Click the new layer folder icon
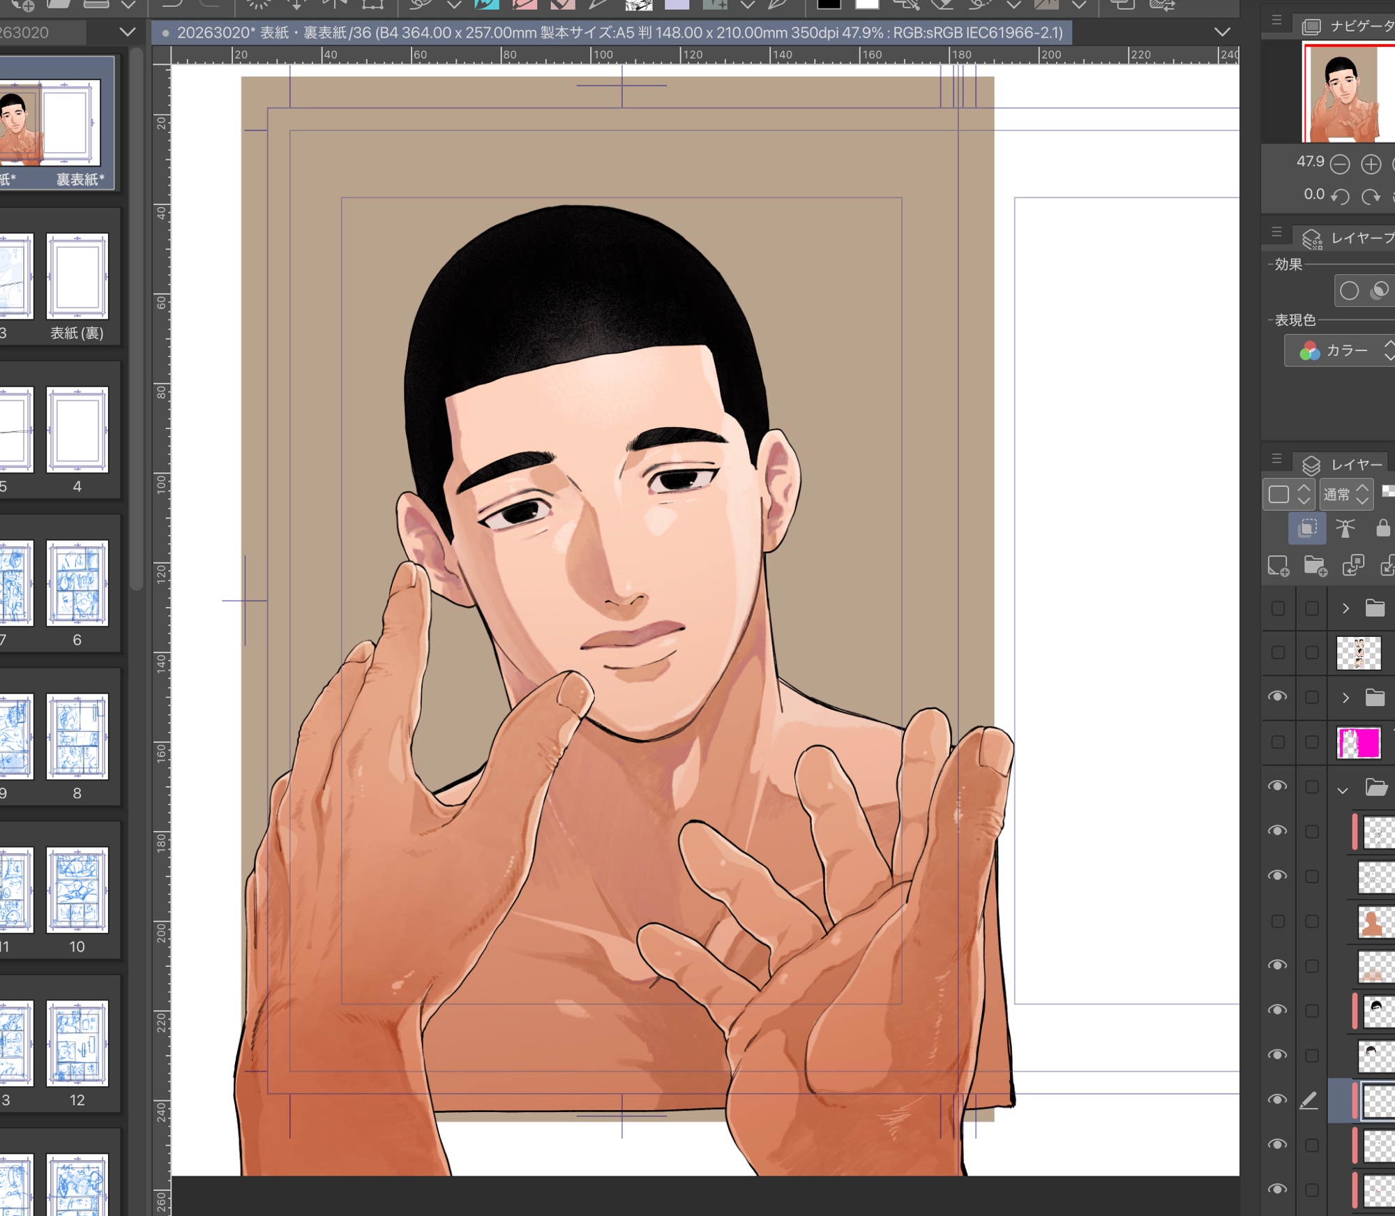Image resolution: width=1395 pixels, height=1216 pixels. [x=1315, y=565]
